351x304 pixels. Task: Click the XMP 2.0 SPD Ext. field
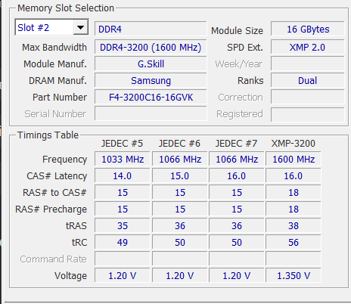tap(308, 47)
